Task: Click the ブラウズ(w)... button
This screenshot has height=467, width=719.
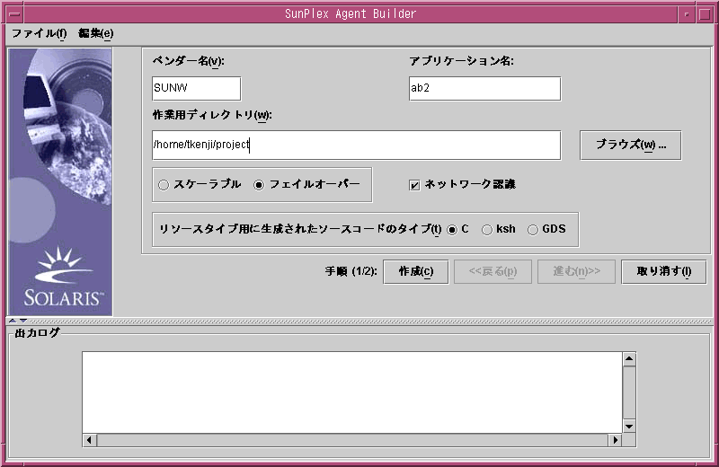Action: click(631, 145)
